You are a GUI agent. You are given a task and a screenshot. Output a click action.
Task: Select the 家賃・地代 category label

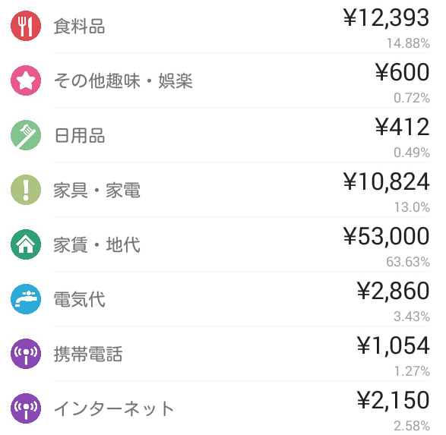pos(97,244)
